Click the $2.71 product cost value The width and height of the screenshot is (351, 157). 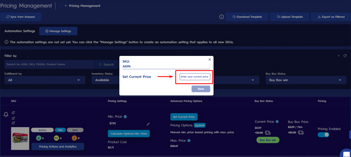pos(111,147)
